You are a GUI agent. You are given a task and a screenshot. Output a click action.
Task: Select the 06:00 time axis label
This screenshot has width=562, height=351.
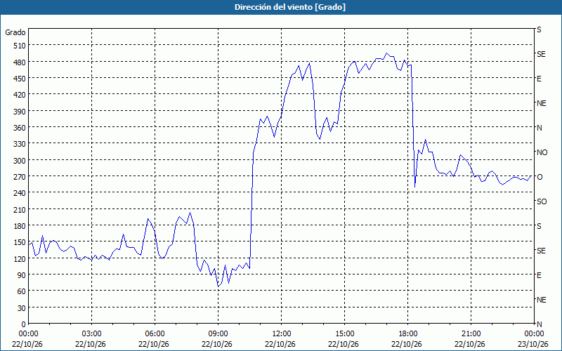(x=155, y=334)
